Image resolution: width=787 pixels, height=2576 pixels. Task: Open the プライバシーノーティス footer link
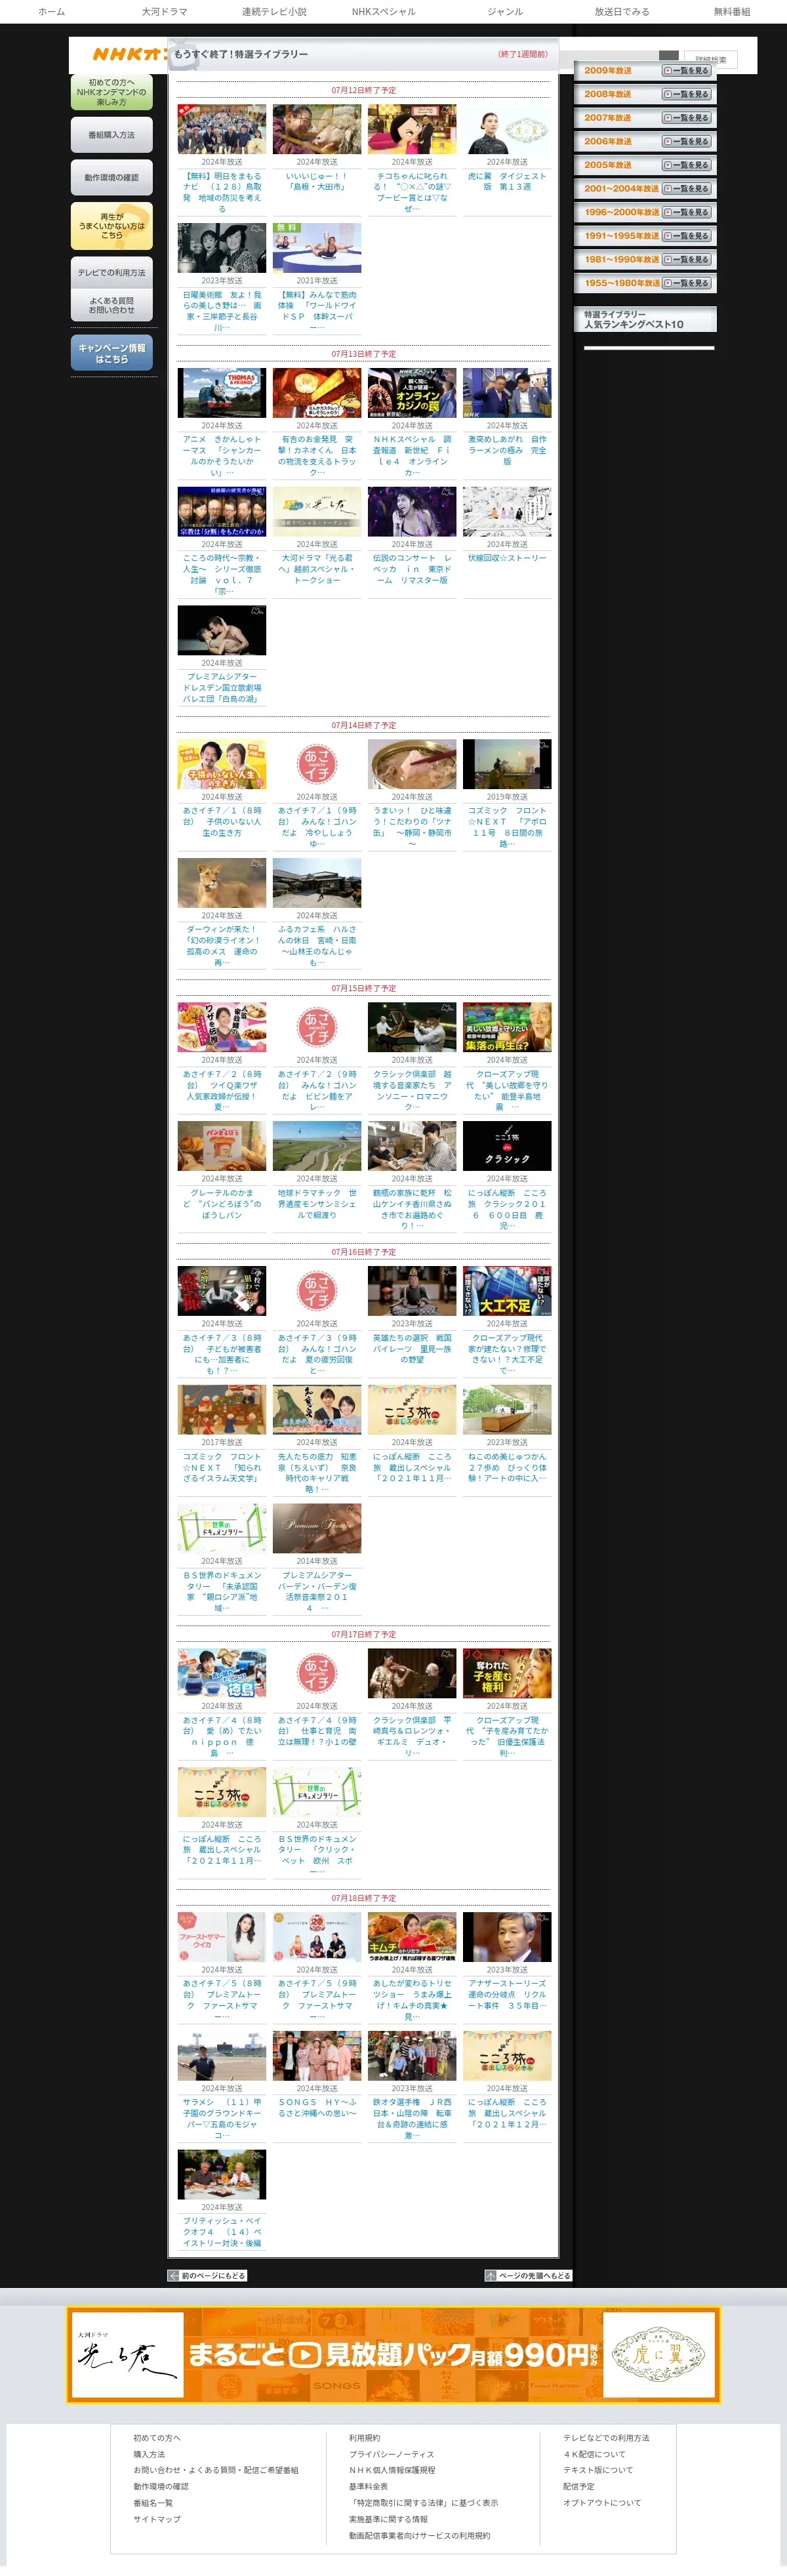[x=391, y=2454]
